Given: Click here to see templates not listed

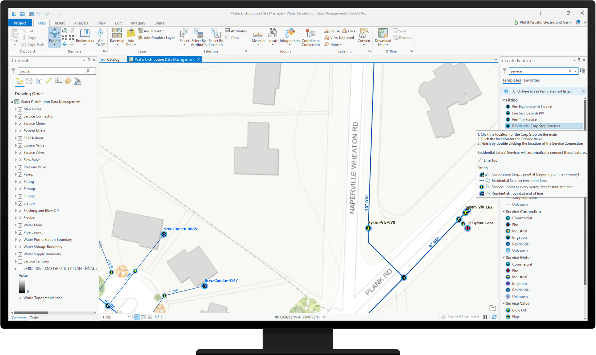Looking at the screenshot, I should pos(543,91).
